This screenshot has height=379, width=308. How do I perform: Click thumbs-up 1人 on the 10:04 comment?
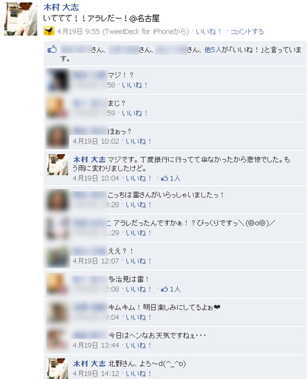tap(171, 179)
